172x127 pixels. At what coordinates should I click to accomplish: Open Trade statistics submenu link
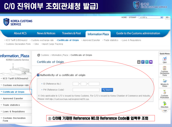[x=111, y=40]
